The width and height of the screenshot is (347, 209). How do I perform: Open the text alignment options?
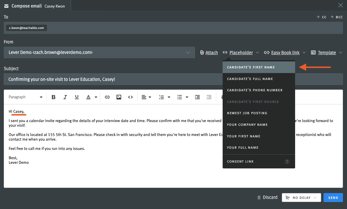[x=146, y=97]
